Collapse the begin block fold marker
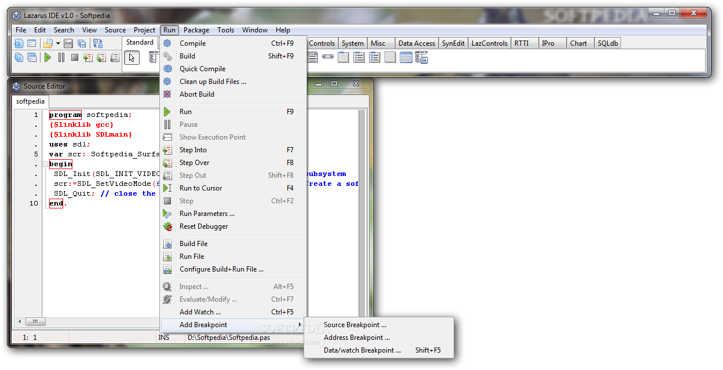The height and width of the screenshot is (370, 723). [46, 164]
